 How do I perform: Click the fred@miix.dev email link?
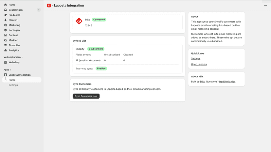tap(227, 82)
